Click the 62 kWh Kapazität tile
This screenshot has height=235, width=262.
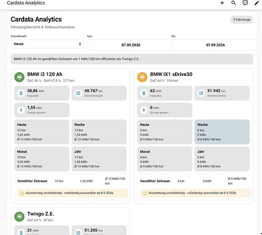(x=165, y=93)
